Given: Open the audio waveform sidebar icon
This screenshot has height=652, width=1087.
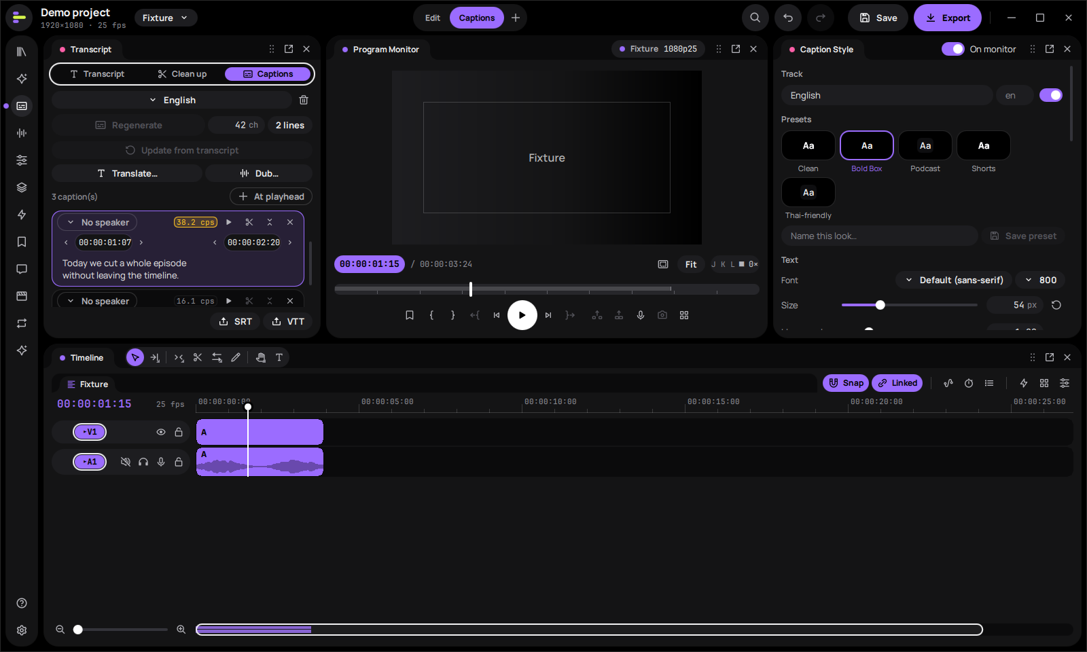Looking at the screenshot, I should (x=22, y=133).
